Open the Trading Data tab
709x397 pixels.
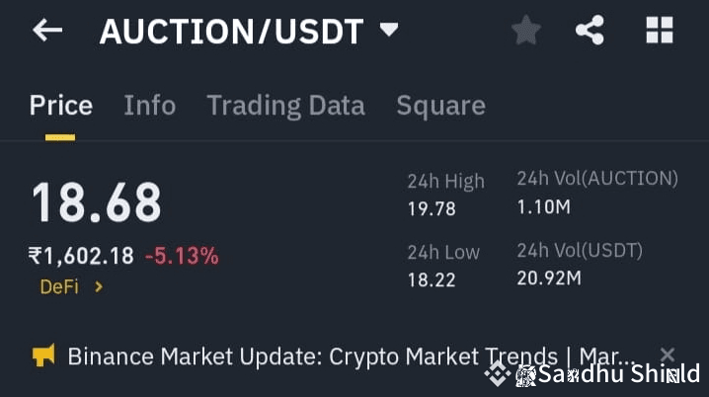[285, 106]
